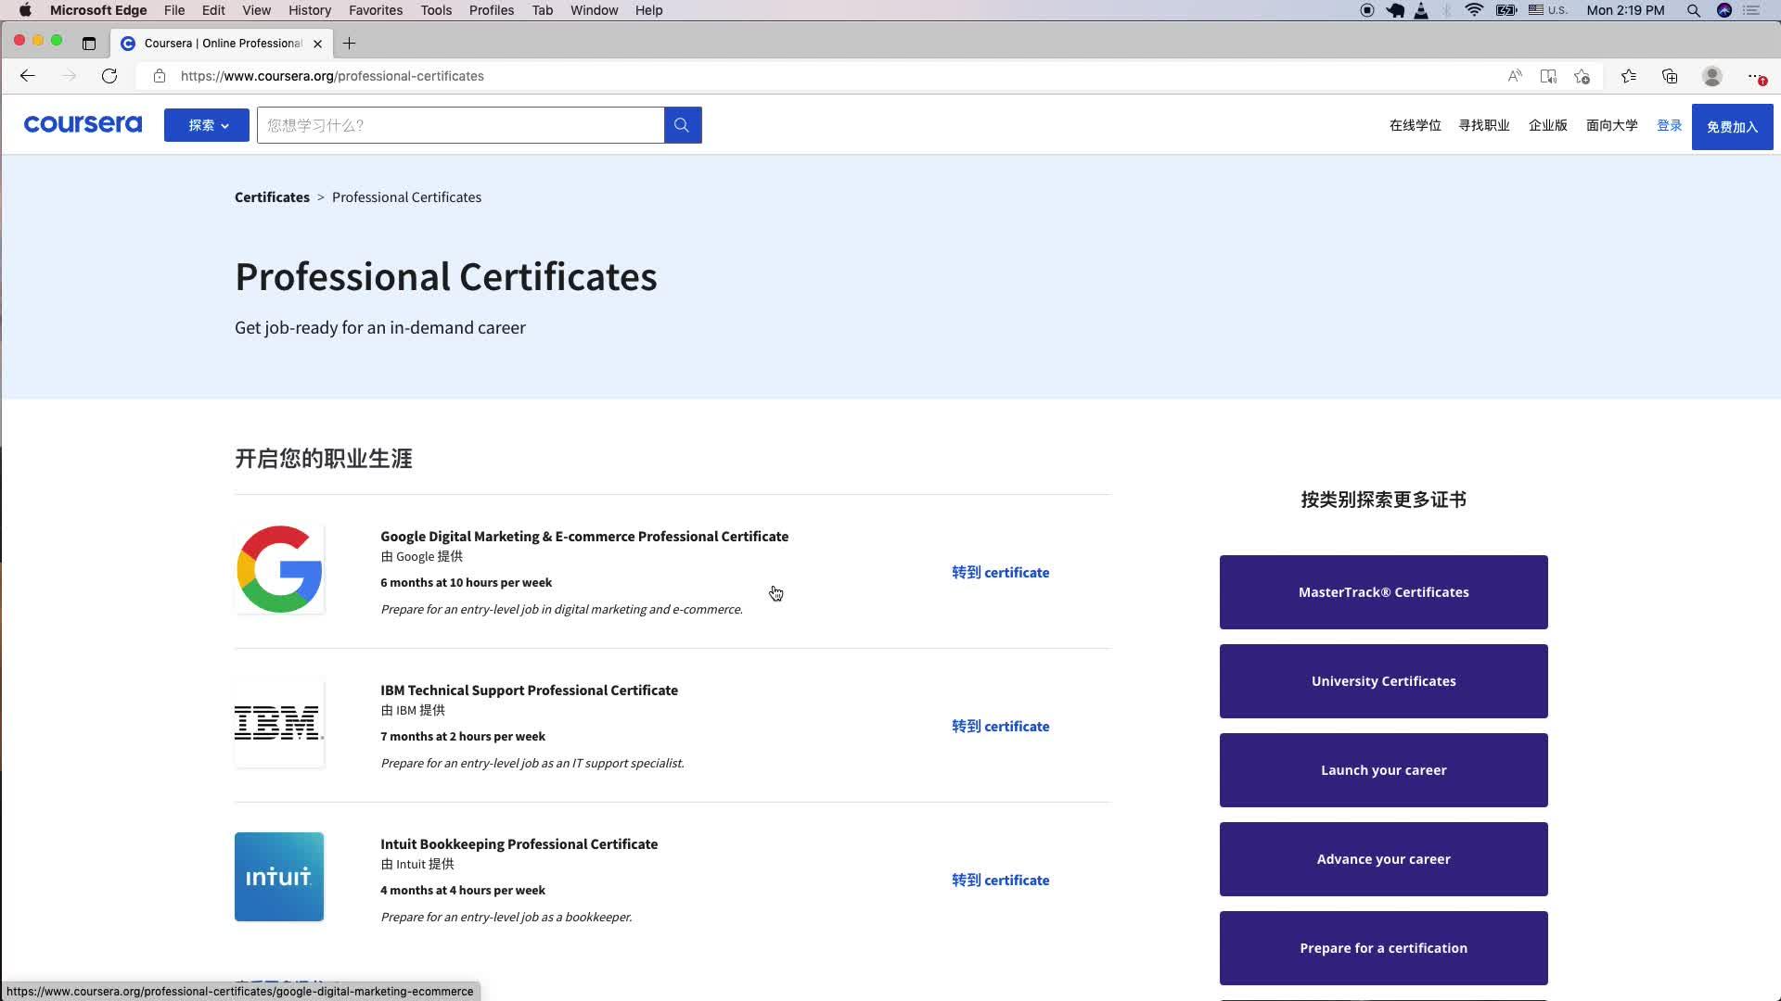Screen dimensions: 1781x1001
Task: Open the 面向大学 nav link
Action: click(x=1612, y=125)
